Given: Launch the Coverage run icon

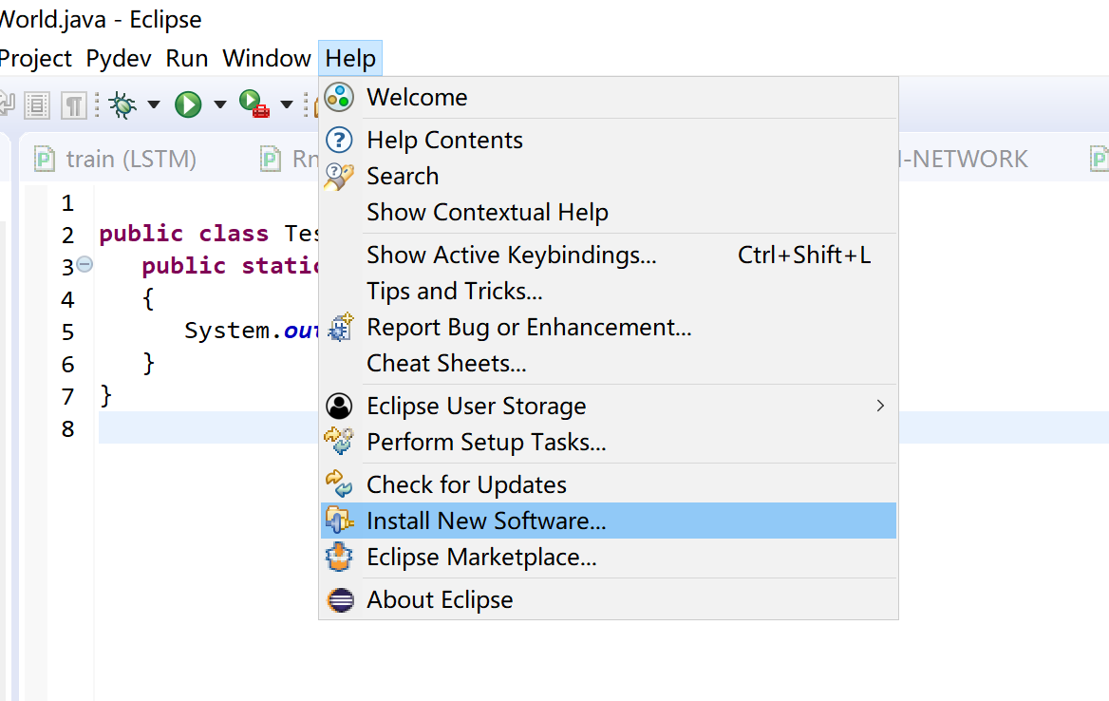Looking at the screenshot, I should pyautogui.click(x=250, y=104).
